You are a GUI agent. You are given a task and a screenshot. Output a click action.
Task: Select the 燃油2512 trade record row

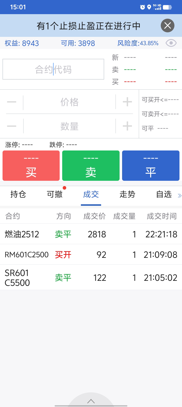(x=91, y=234)
